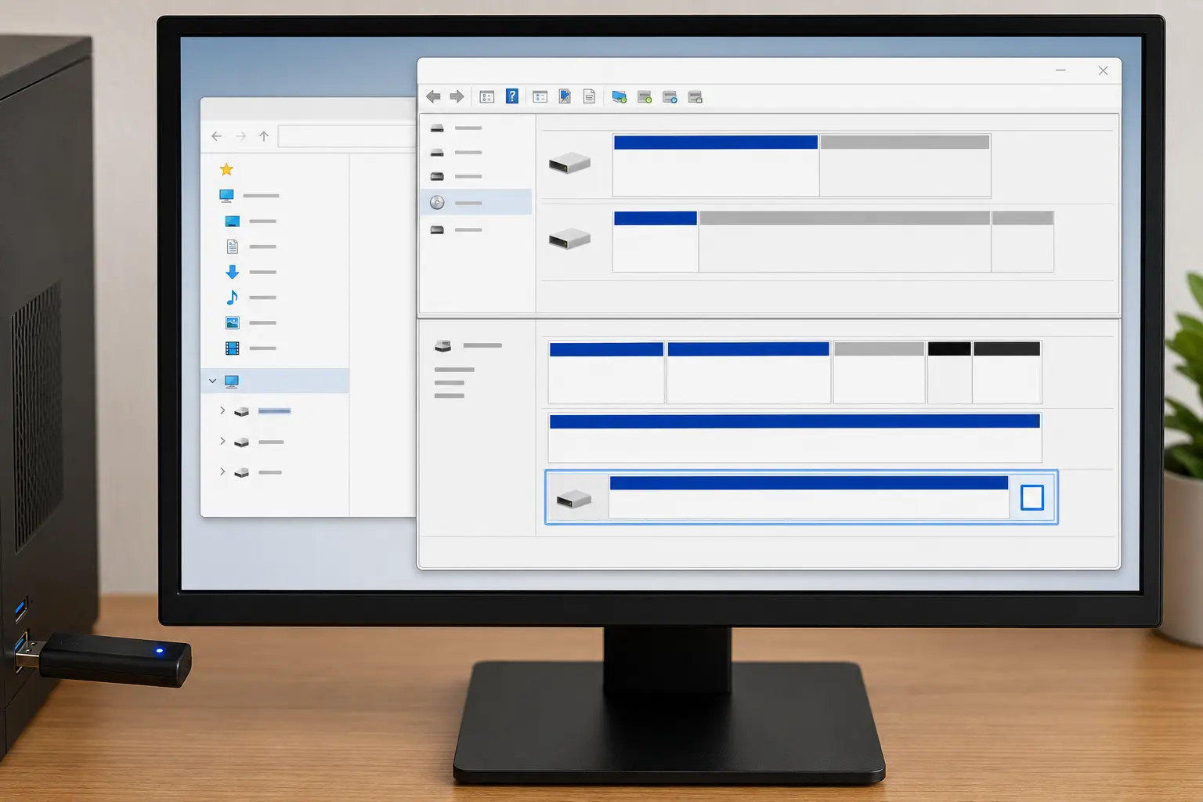This screenshot has height=802, width=1203.
Task: Select the second disk's small grey end partition
Action: coord(1022,241)
